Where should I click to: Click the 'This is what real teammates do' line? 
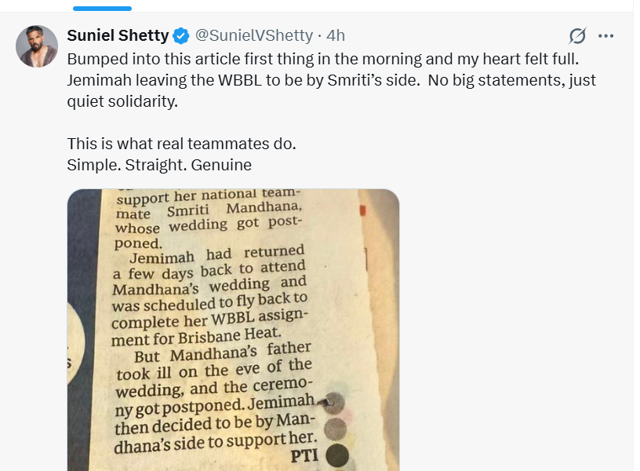click(181, 144)
